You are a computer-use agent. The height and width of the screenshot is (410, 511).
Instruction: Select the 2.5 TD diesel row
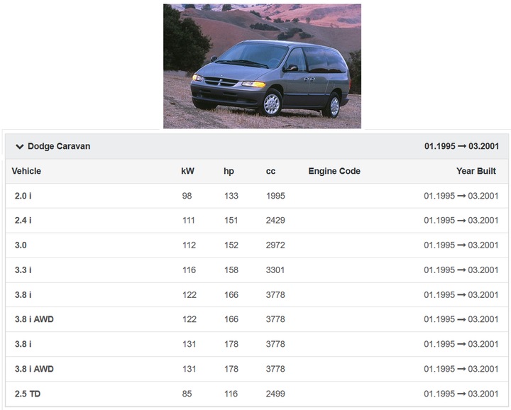coord(28,394)
